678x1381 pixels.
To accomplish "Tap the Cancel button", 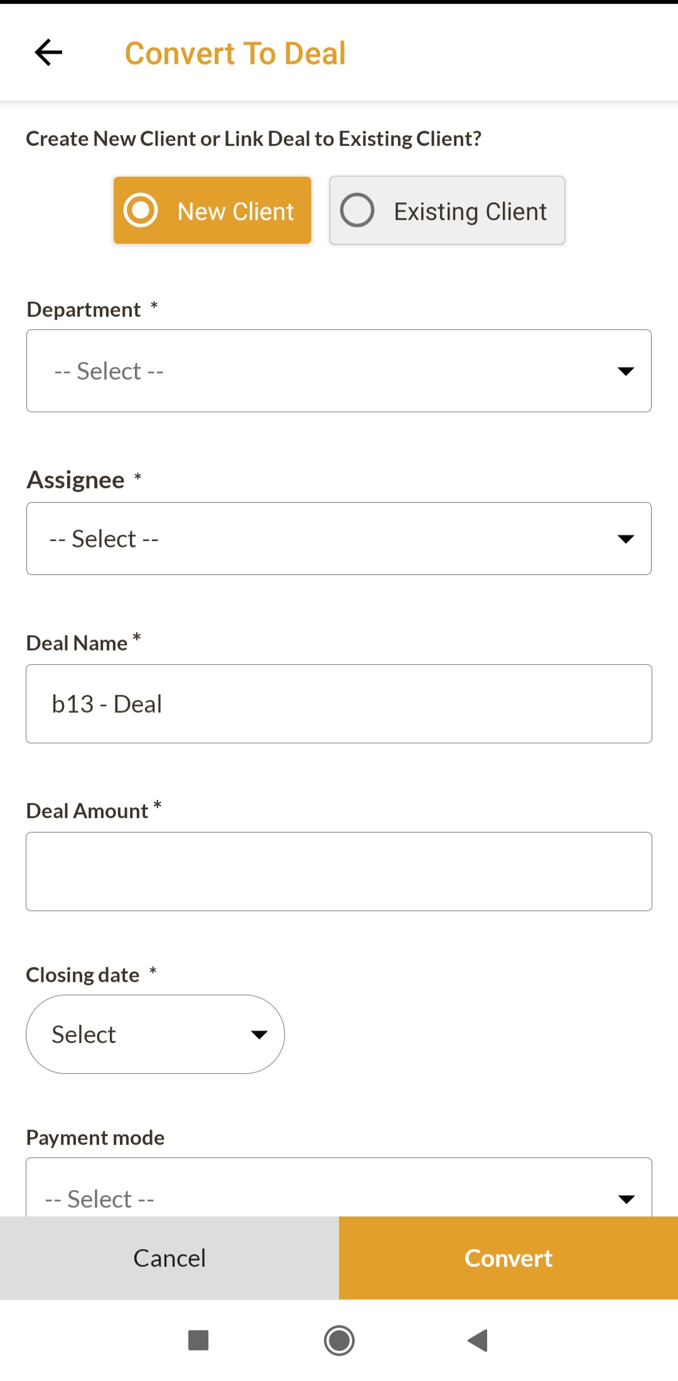I will coord(169,1258).
